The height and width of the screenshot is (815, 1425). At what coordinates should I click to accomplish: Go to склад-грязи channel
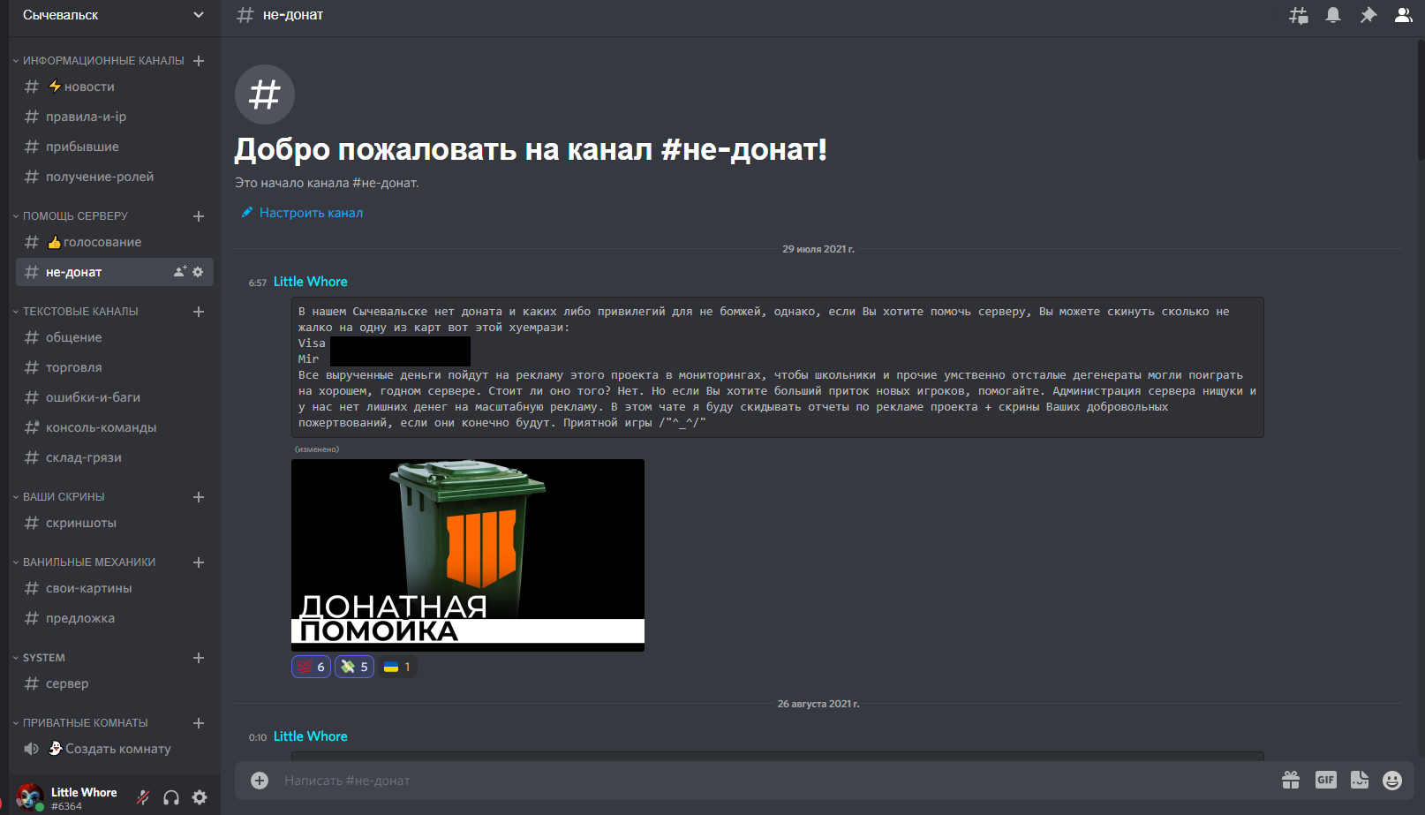coord(115,457)
